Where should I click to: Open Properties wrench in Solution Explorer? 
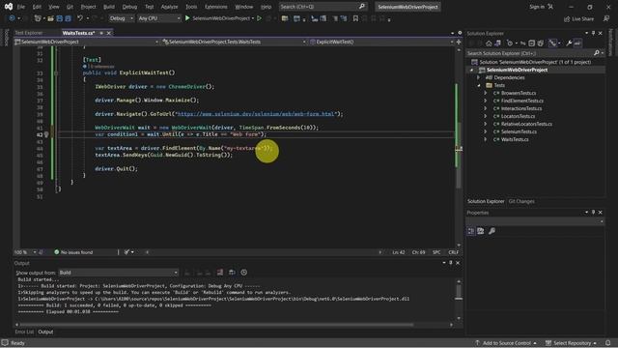point(569,43)
